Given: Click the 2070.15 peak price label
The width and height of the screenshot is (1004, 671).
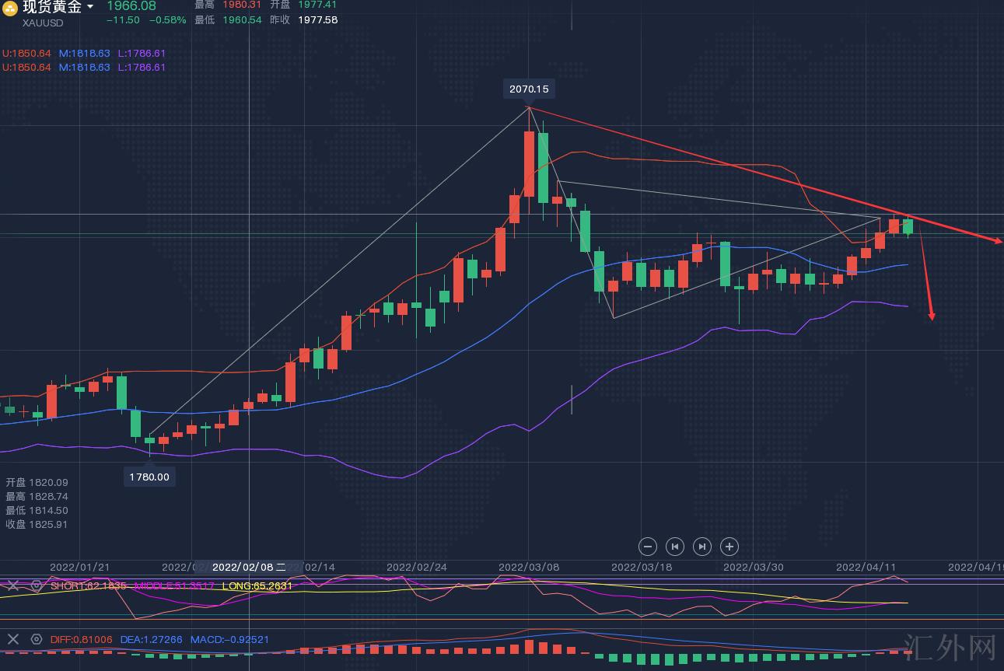Looking at the screenshot, I should [529, 89].
